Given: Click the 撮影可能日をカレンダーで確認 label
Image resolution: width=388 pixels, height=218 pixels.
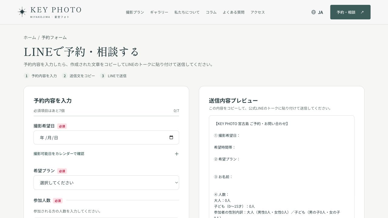Looking at the screenshot, I should pyautogui.click(x=59, y=154).
